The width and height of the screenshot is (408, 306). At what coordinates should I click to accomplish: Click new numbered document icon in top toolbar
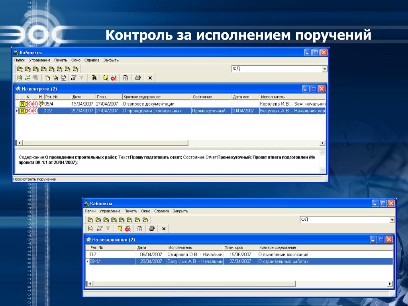tap(55, 78)
